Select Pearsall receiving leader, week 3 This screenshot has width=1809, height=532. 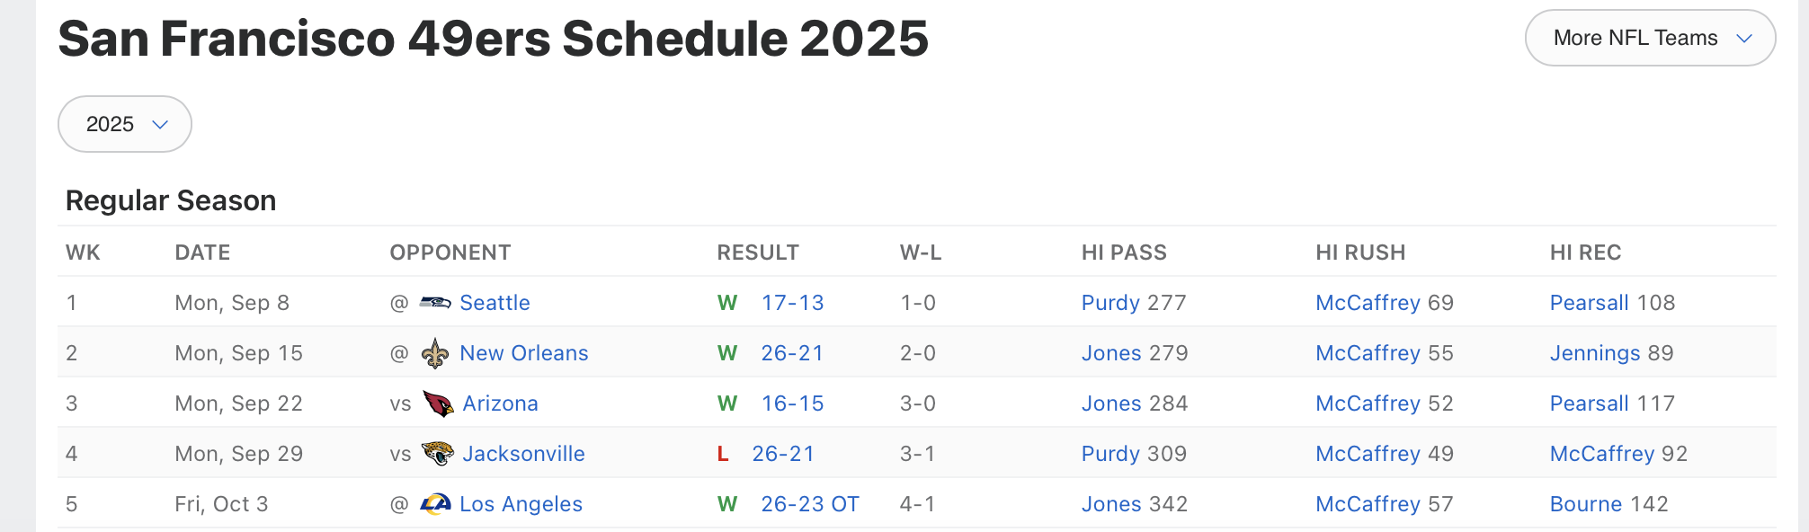[x=1589, y=403]
